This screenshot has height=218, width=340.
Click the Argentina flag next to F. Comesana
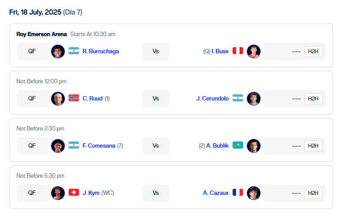[x=74, y=145]
